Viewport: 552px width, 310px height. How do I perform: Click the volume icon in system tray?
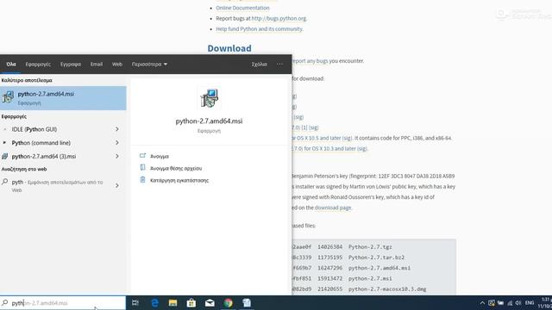coord(517,303)
